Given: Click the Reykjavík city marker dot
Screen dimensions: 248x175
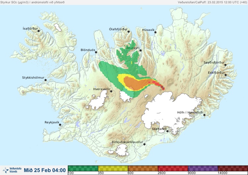Looking at the screenshot, I should click(60, 125).
